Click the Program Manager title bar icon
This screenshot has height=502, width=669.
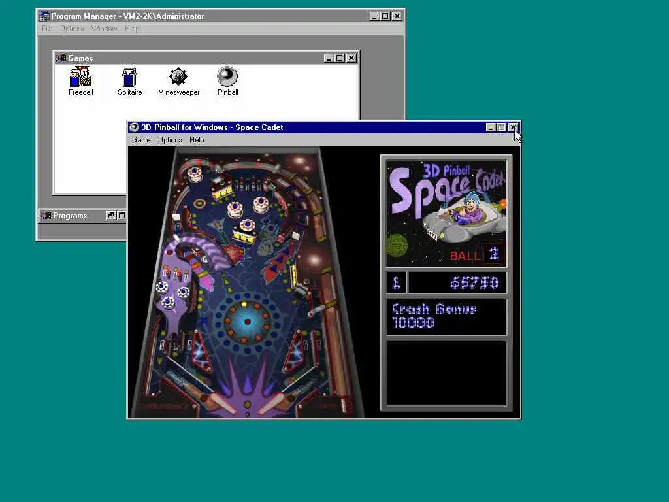tap(44, 16)
